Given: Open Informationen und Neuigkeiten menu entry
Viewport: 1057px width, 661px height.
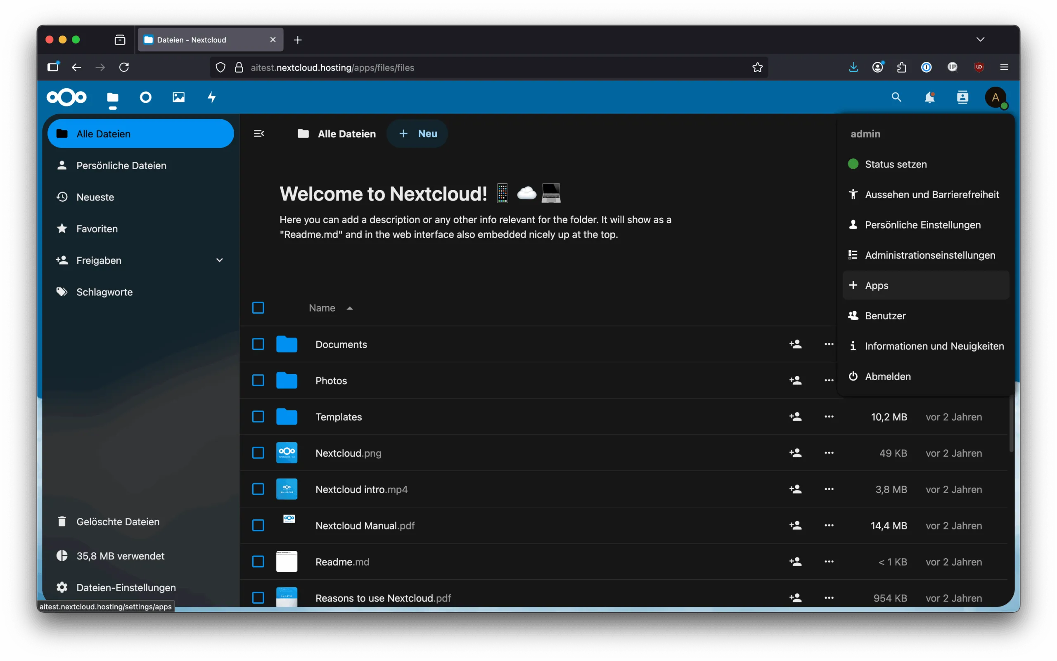Looking at the screenshot, I should click(x=926, y=346).
